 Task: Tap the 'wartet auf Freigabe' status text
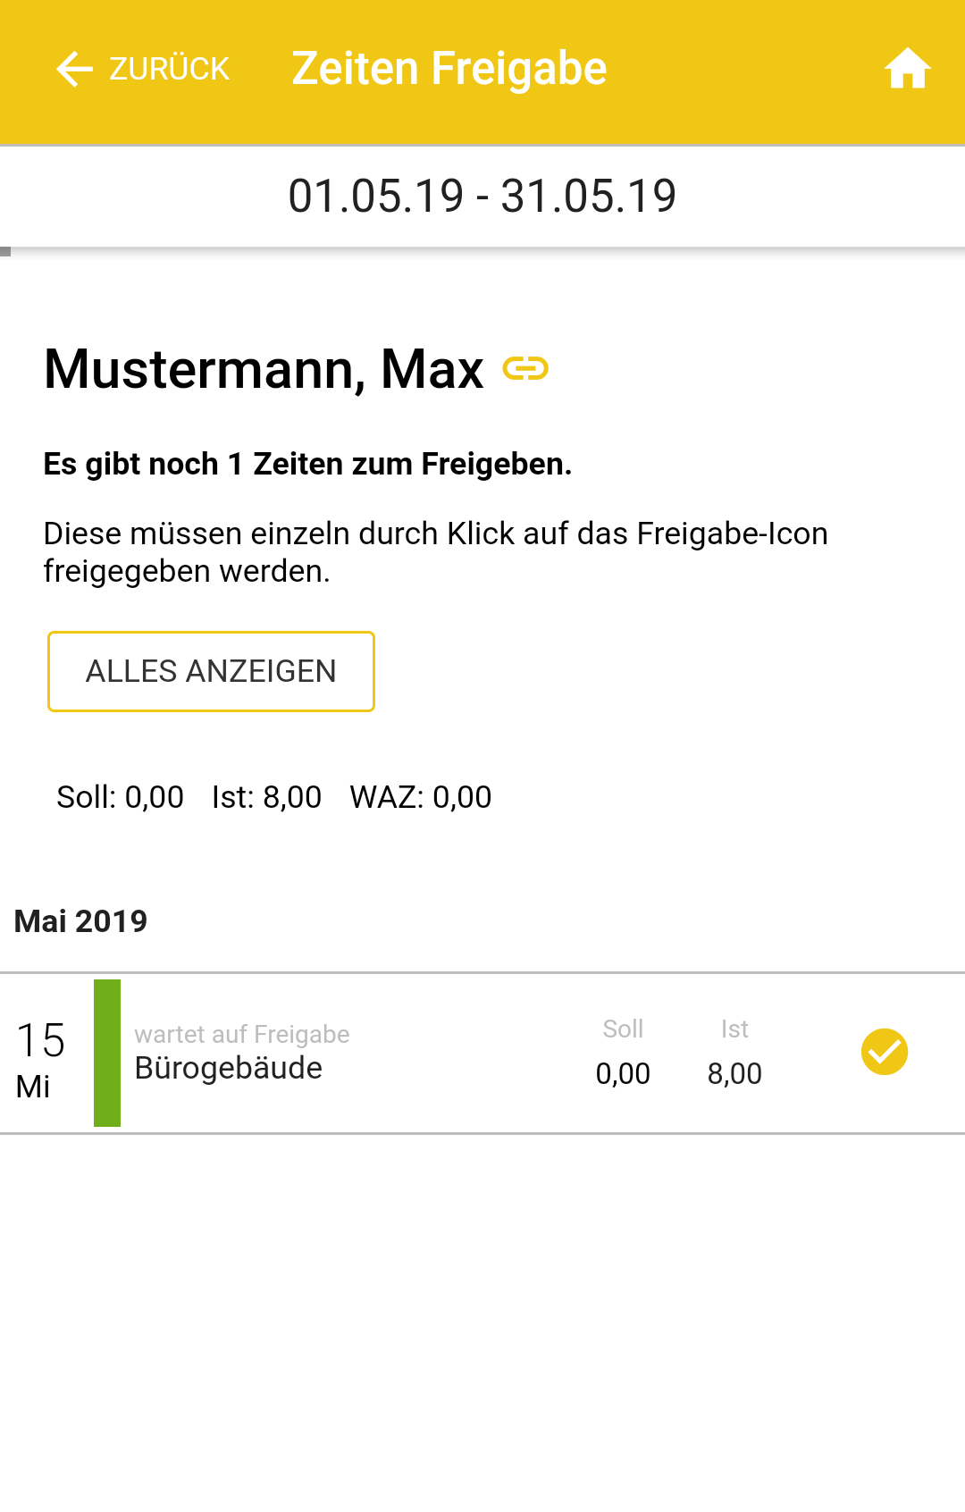(x=242, y=1034)
